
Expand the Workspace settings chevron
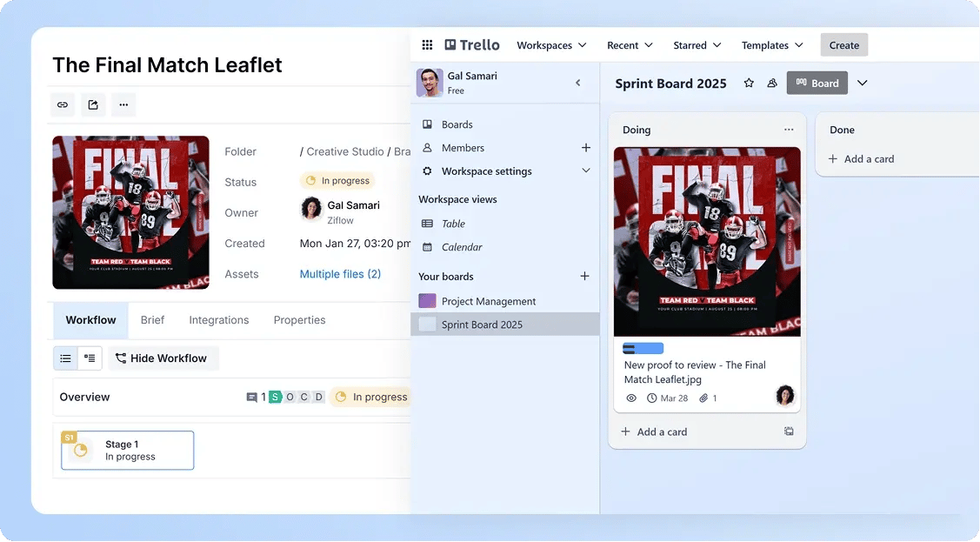tap(585, 171)
